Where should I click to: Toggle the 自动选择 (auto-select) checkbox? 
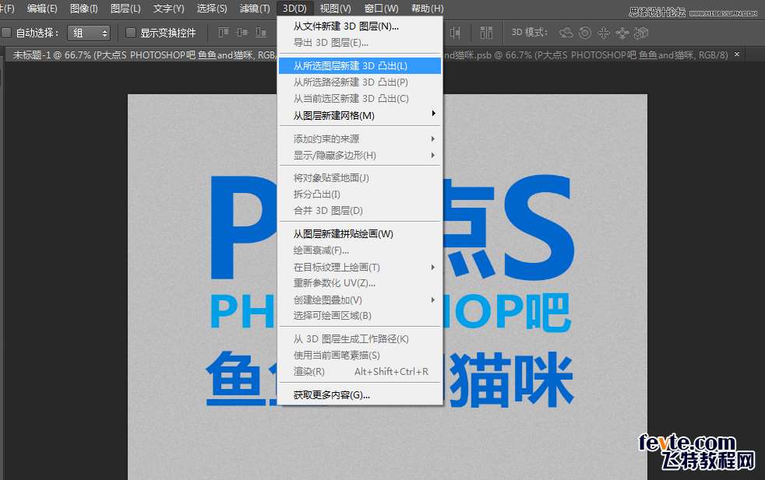coord(6,33)
